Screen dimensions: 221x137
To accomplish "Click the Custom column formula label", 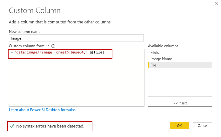I will click(29, 46).
